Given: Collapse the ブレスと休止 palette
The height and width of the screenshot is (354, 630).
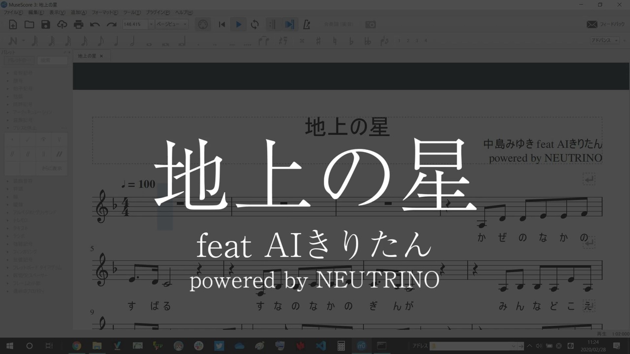Looking at the screenshot, I should [24, 128].
